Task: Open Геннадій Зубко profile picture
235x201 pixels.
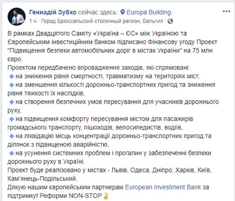Action: pos(17,16)
